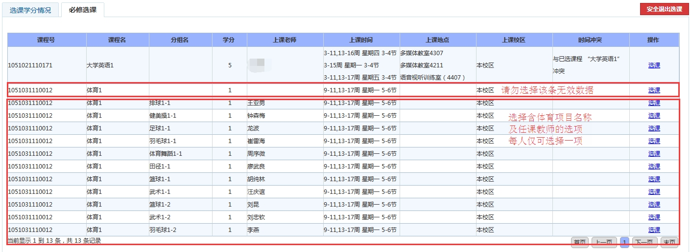Viewport: 691px width, 252px height.
Task: Pick 选课 for 篮球1-2 taught by 刘昆
Action: 654,205
